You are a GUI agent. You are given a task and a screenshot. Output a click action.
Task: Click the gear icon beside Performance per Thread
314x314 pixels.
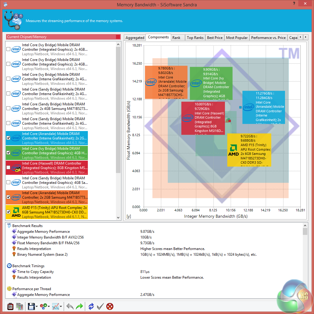pyautogui.click(x=9, y=289)
